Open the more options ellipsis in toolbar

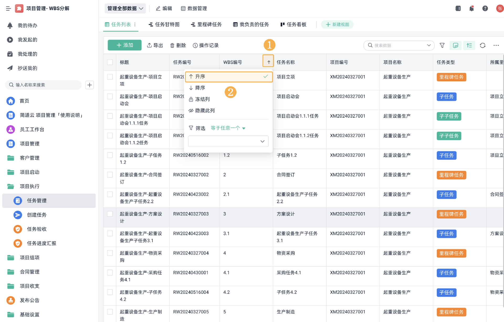496,45
